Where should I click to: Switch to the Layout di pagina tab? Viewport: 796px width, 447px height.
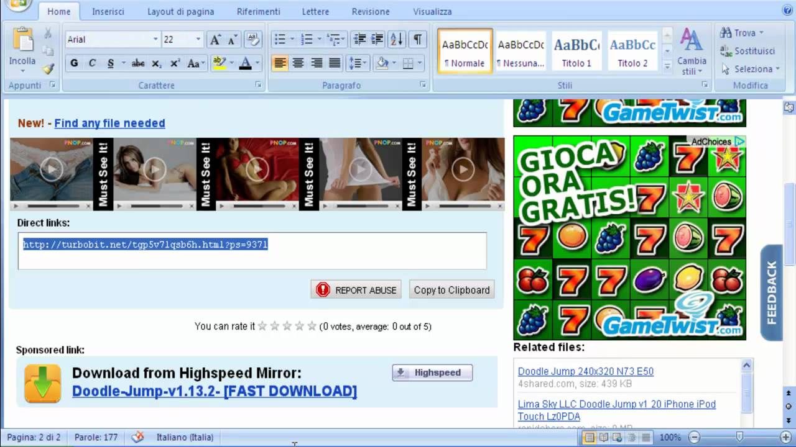tap(180, 12)
